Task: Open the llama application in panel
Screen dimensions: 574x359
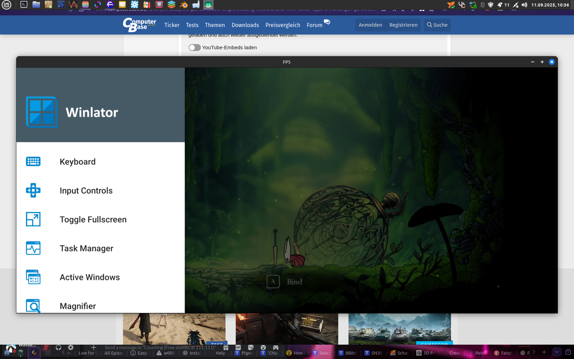Action: point(196,5)
